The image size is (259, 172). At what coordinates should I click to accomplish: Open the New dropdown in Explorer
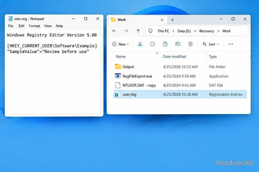120,44
